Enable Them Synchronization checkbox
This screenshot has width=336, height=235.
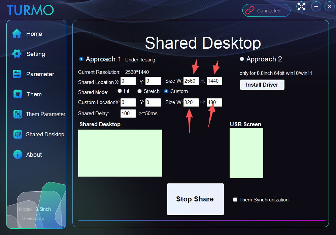(235, 199)
